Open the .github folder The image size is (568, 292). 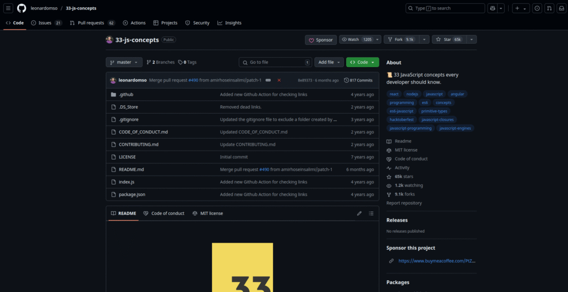(126, 94)
